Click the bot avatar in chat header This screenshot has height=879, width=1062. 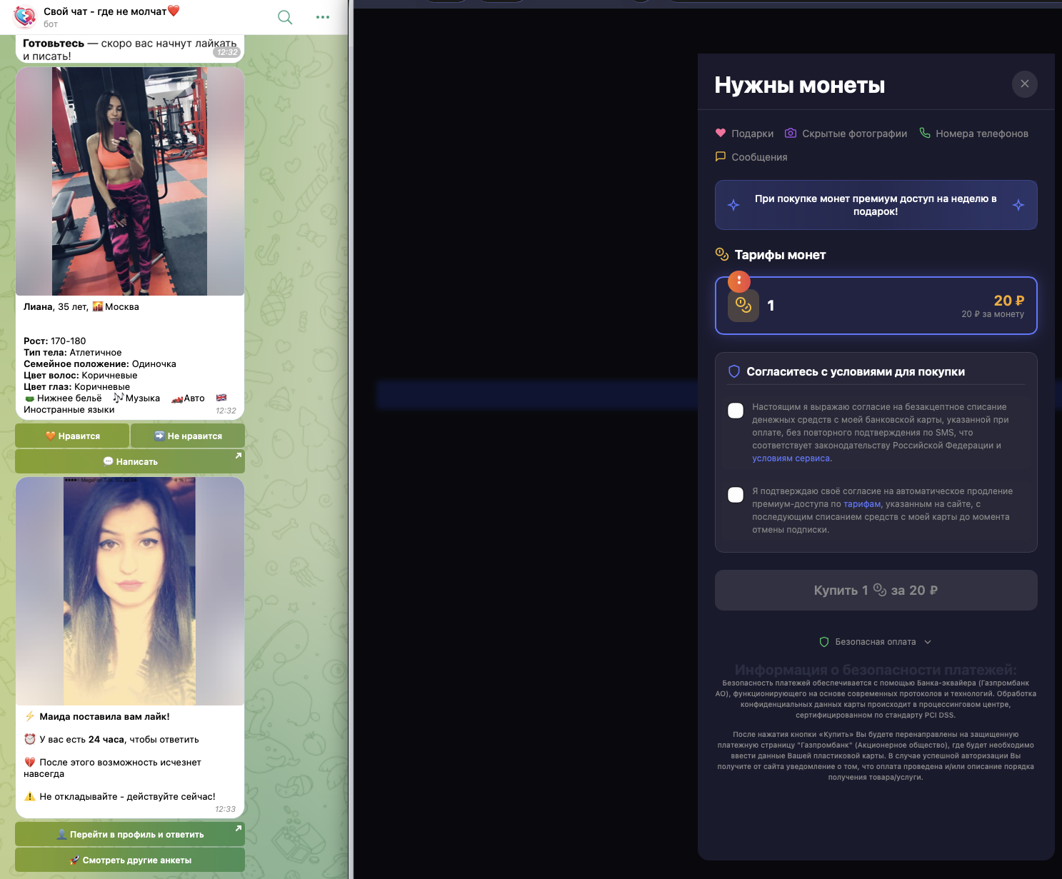coord(25,16)
